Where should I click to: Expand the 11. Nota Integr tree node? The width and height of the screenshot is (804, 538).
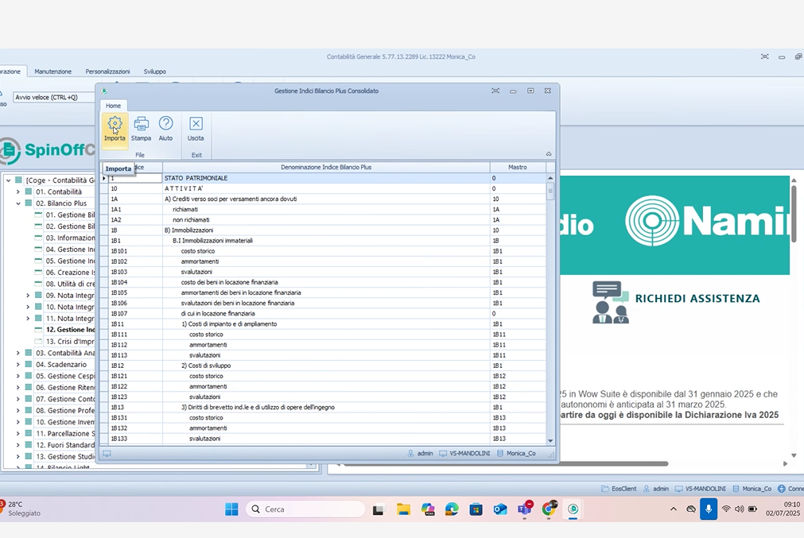coord(28,318)
